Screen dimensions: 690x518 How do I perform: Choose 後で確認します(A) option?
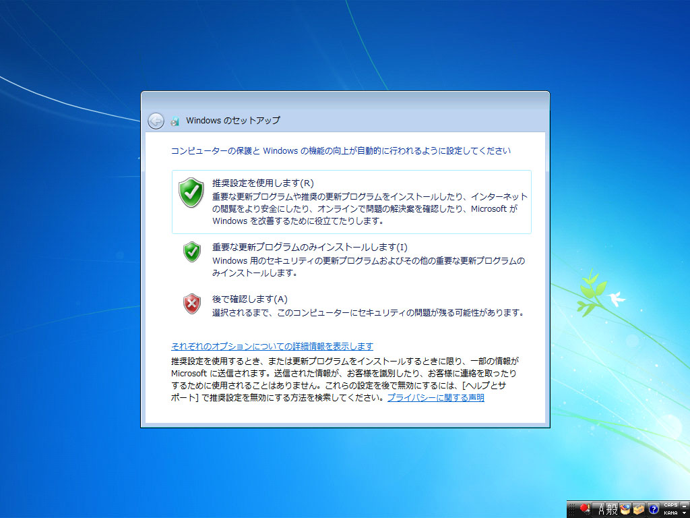250,299
